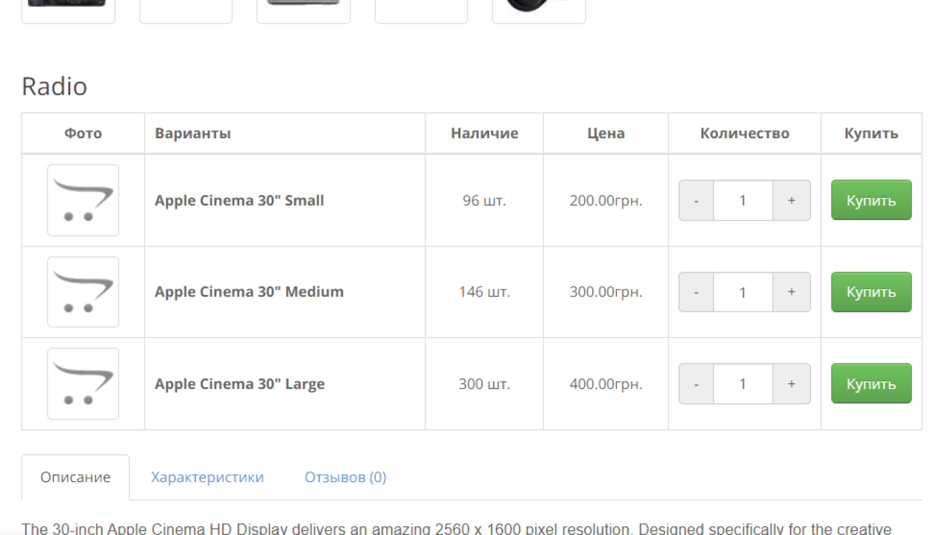Increase quantity for Apple Cinema 30" Small

pyautogui.click(x=791, y=200)
